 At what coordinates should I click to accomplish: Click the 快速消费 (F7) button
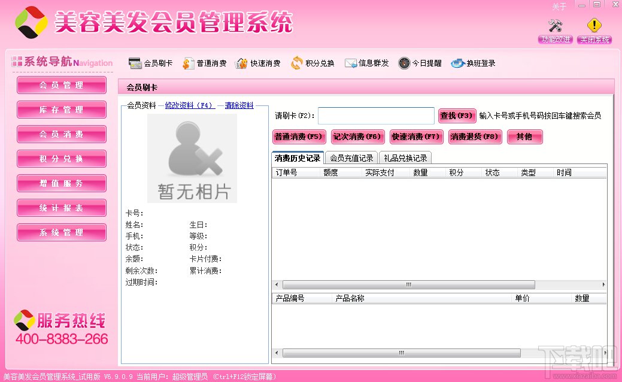416,137
